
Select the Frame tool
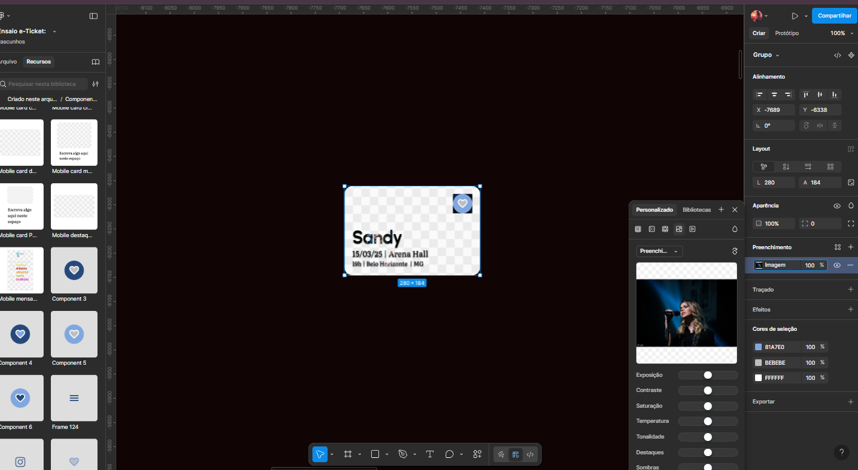tap(348, 454)
